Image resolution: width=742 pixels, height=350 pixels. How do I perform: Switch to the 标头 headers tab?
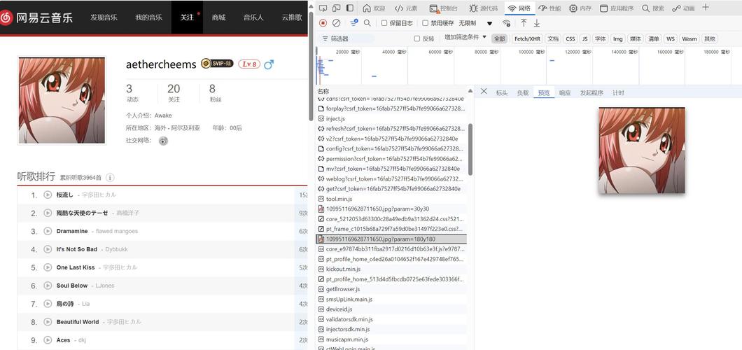[x=502, y=92]
